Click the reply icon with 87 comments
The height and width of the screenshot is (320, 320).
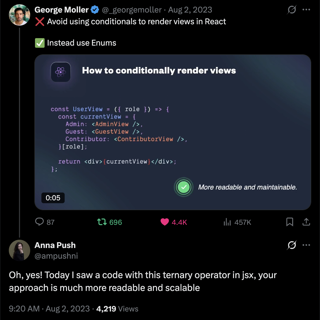pos(40,222)
